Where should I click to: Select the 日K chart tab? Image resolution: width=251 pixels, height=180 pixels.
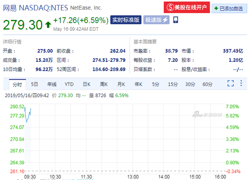(86, 84)
